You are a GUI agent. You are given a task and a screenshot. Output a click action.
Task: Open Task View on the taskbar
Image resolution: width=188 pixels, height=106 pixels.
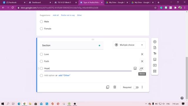(13, 104)
